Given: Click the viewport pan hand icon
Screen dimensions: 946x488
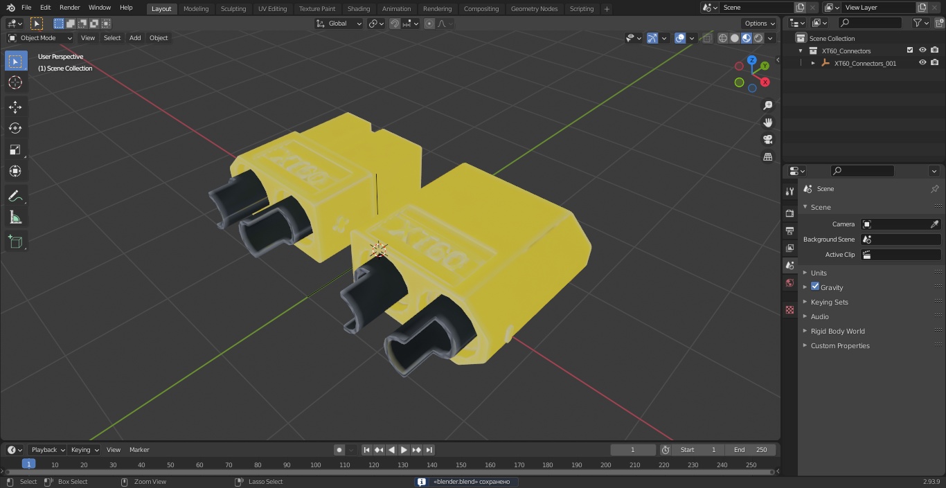Looking at the screenshot, I should tap(767, 123).
